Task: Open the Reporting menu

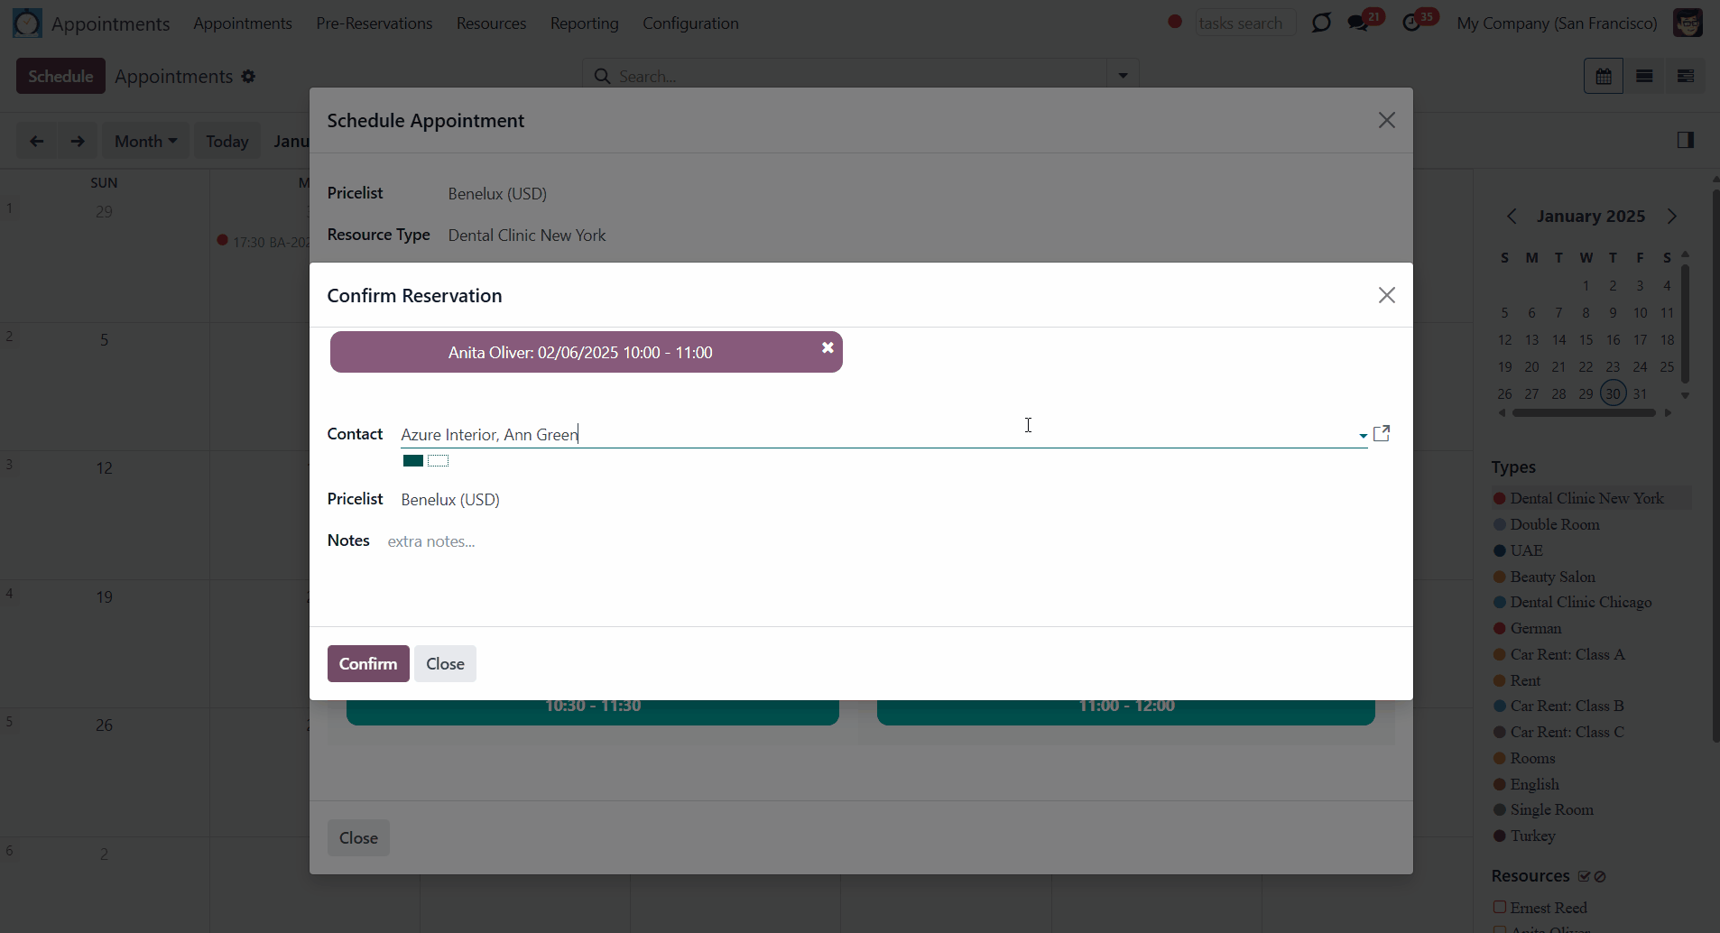Action: (585, 23)
